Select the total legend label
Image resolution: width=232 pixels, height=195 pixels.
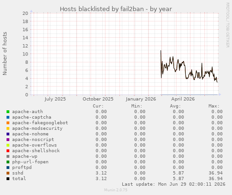click(x=19, y=179)
